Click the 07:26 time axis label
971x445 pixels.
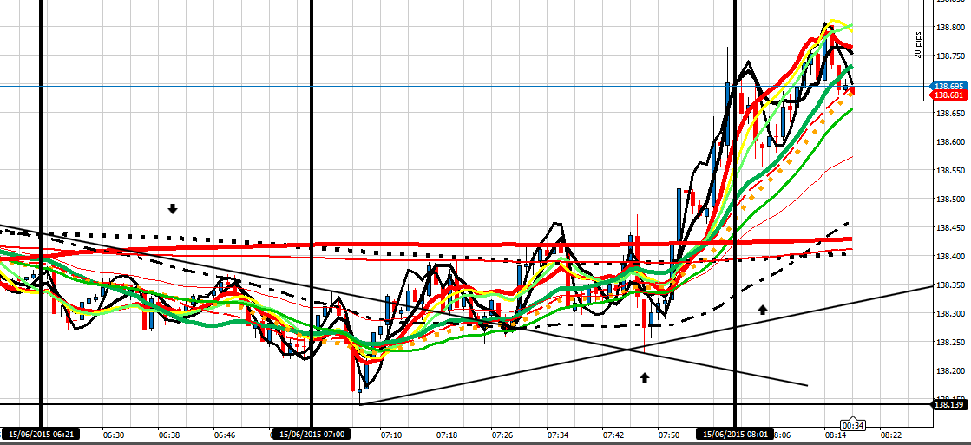(502, 435)
